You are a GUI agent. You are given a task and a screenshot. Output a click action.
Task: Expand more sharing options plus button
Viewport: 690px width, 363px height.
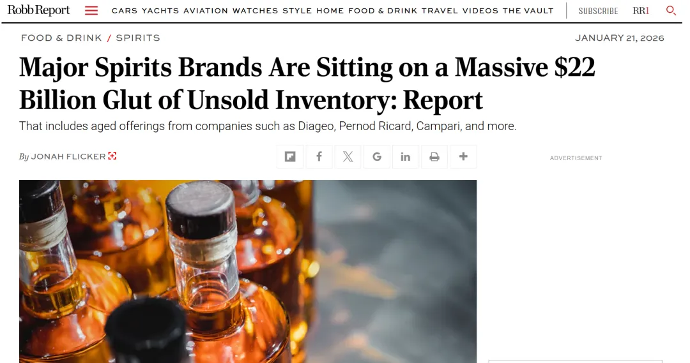[x=463, y=157]
